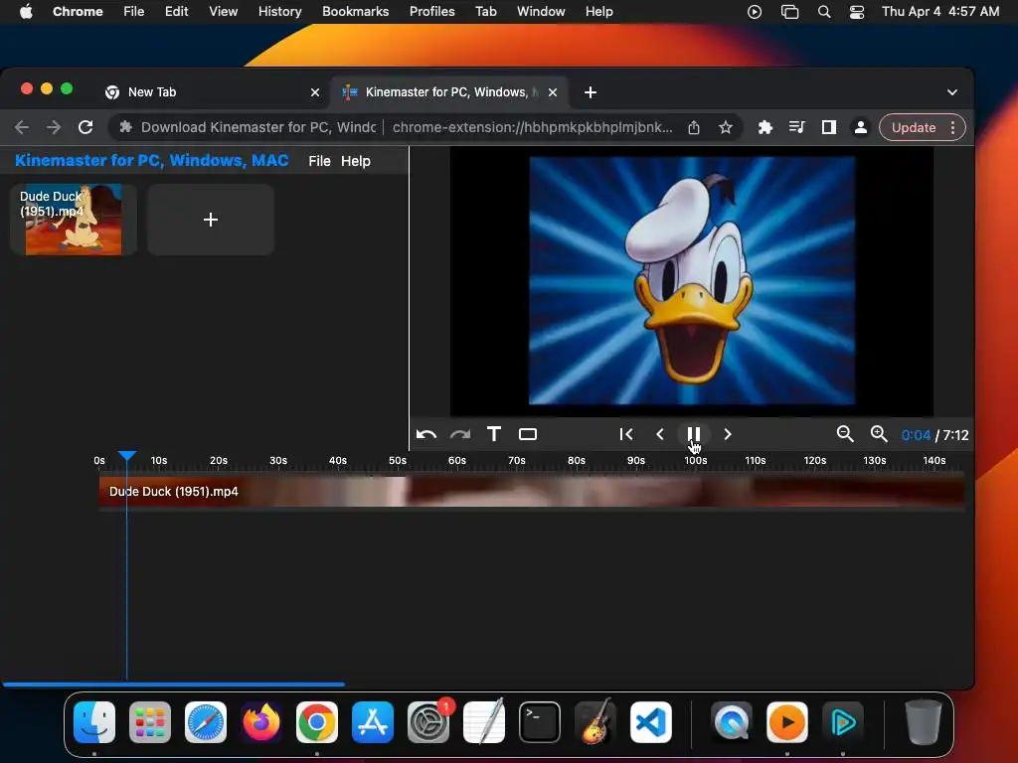This screenshot has height=763, width=1018.
Task: Zoom out the timeline
Action: 845,434
